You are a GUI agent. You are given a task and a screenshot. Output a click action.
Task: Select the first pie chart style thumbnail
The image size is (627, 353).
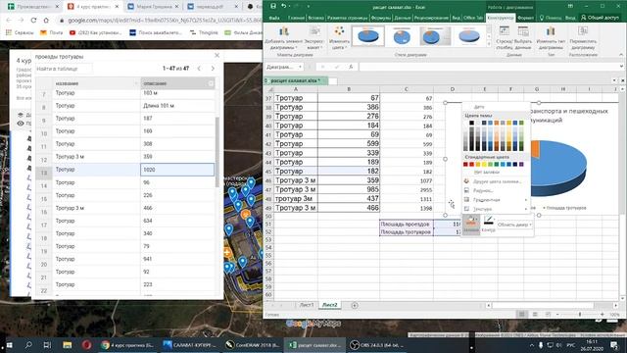(x=368, y=36)
